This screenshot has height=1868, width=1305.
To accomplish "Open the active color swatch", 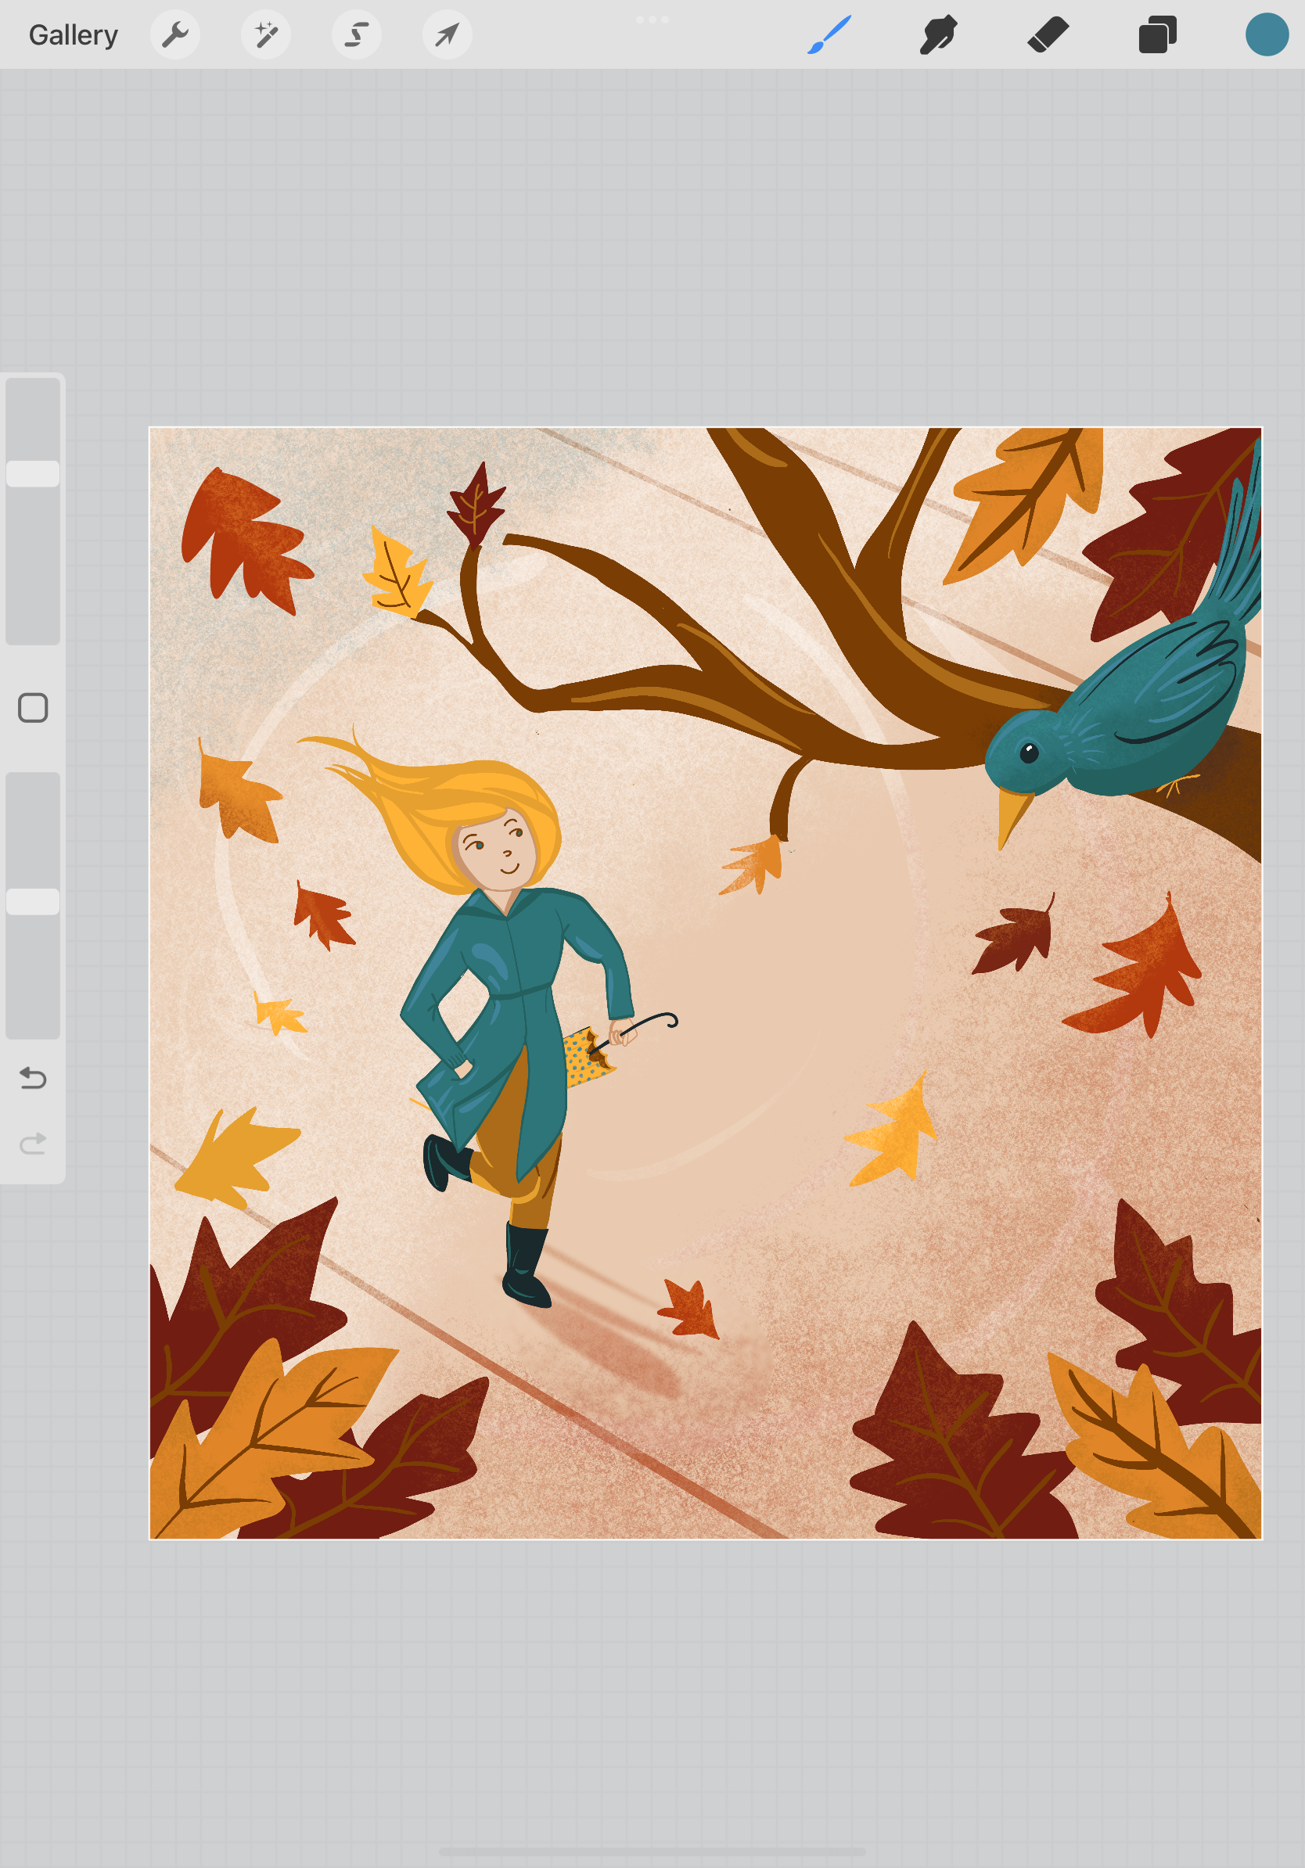I will 1267,35.
